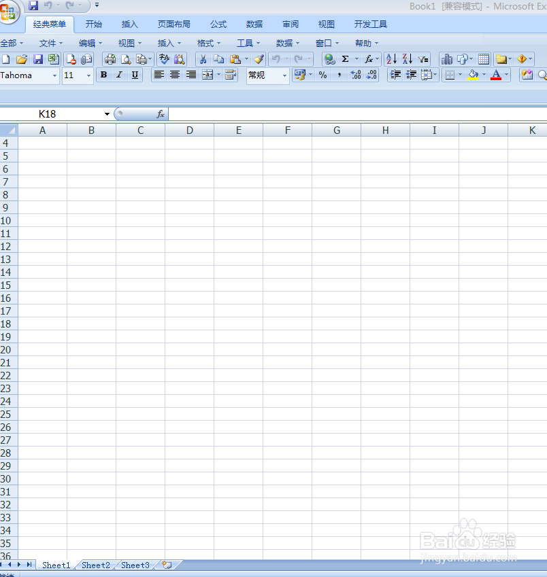
Task: Align text right
Action: 190,75
